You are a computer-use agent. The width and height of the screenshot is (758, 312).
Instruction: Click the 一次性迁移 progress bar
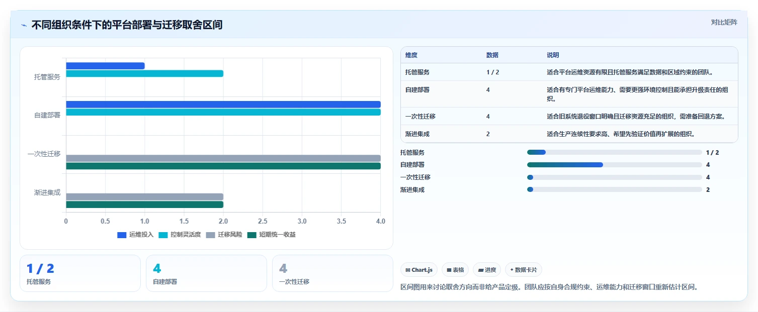[x=614, y=177]
